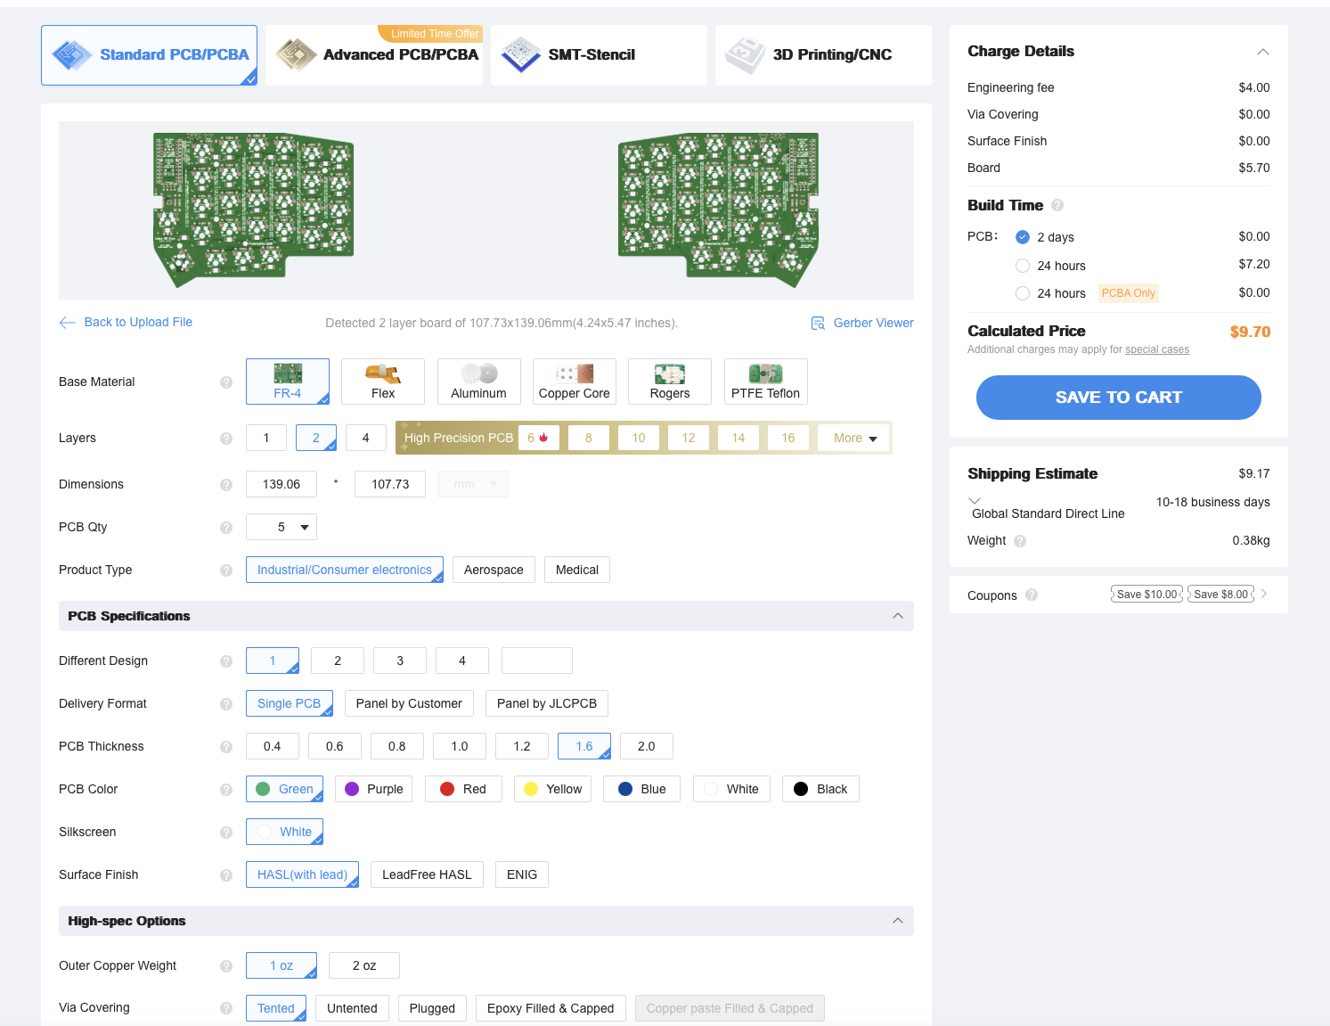Click the help icon next to Weight
The image size is (1330, 1026).
(1020, 541)
